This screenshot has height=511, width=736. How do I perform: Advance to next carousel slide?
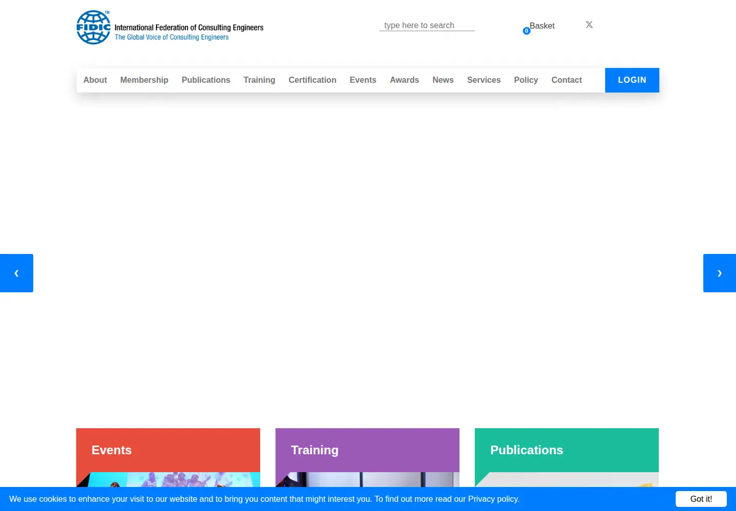point(720,273)
